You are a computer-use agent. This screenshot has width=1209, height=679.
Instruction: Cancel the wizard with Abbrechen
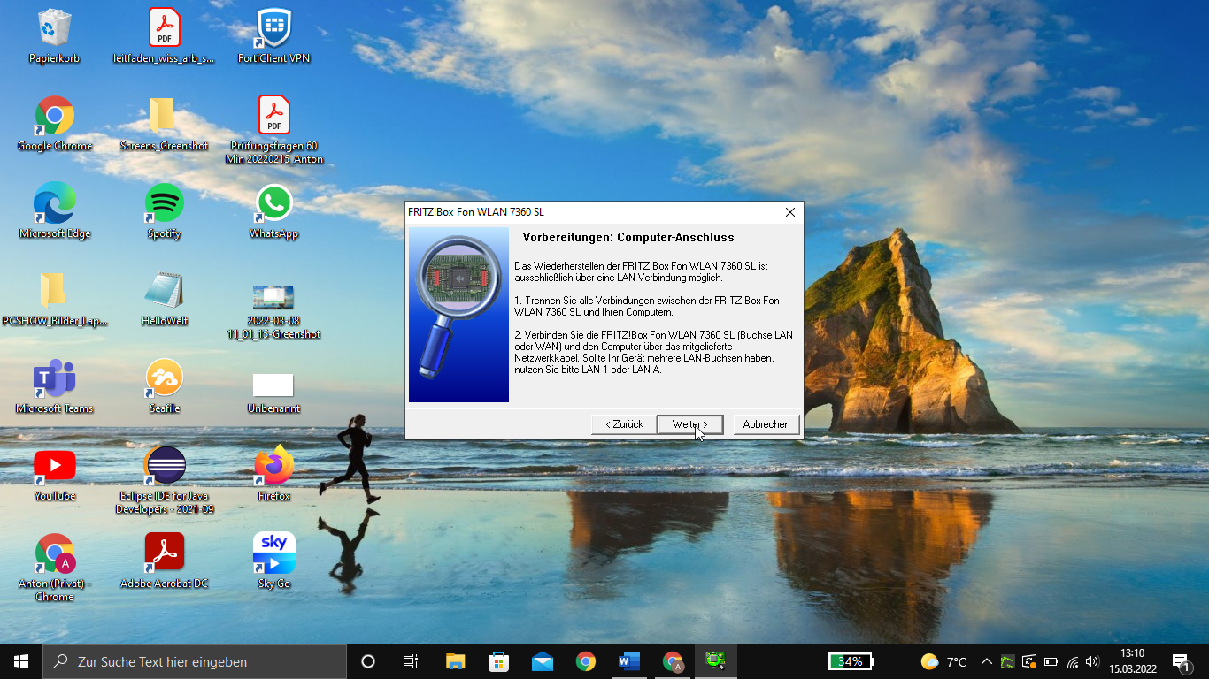pyautogui.click(x=766, y=424)
